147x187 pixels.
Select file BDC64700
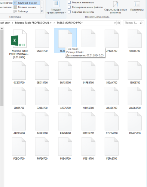88,123
